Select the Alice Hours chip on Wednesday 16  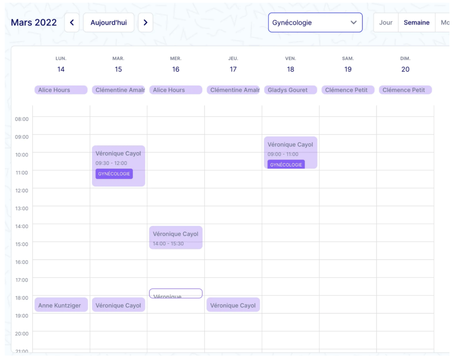click(x=176, y=90)
